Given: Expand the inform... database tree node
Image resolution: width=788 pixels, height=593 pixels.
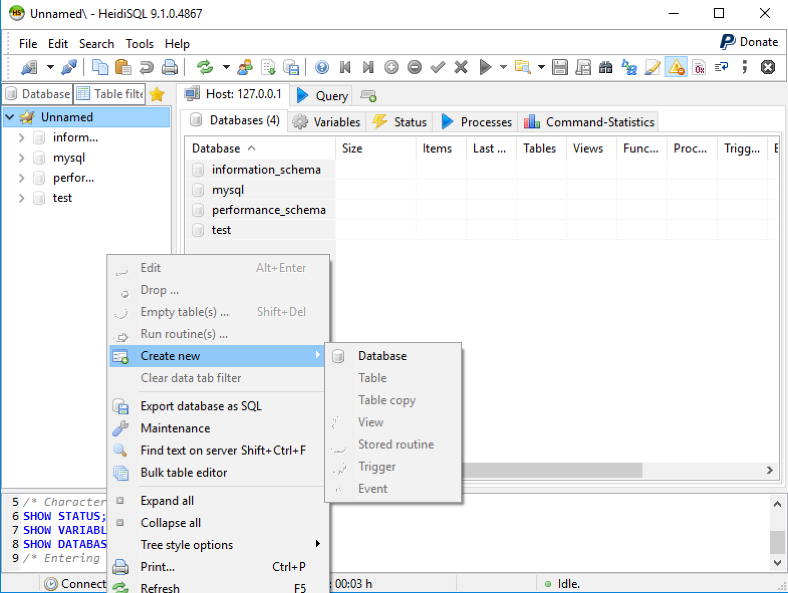Looking at the screenshot, I should pyautogui.click(x=22, y=137).
